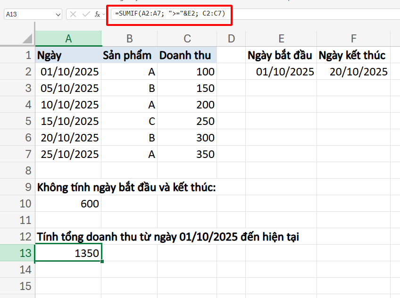Expand the formula bar with its chevron
The width and height of the screenshot is (400, 298).
coord(395,14)
